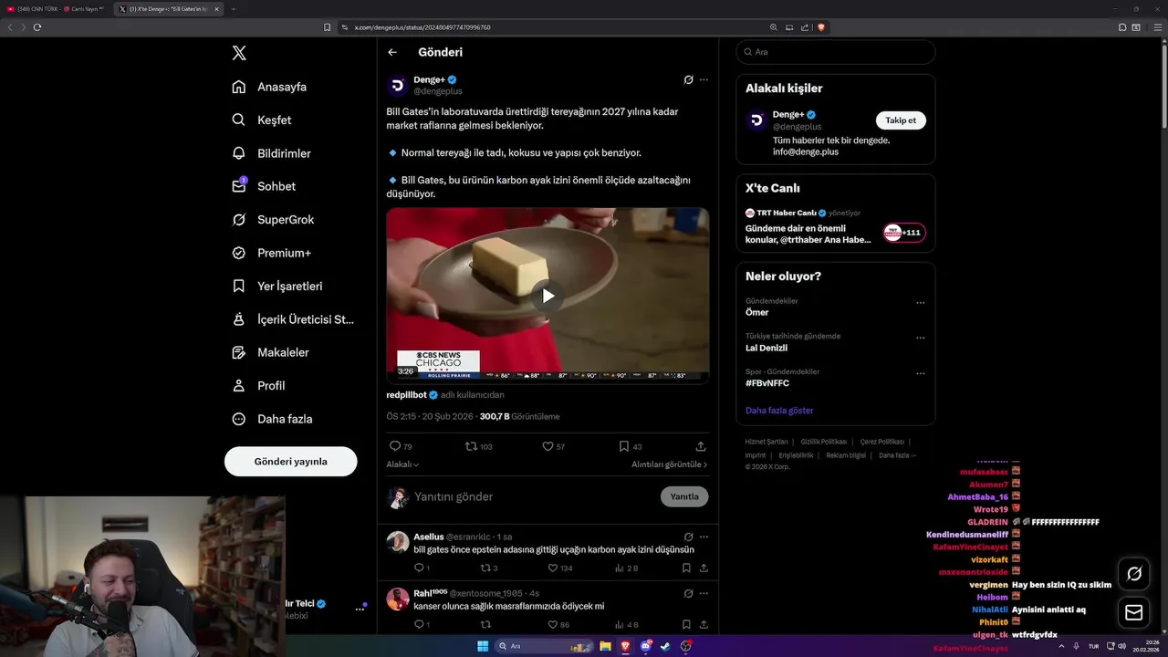The image size is (1168, 657).
Task: Open Çerez Politikası footer link
Action: 882,442
